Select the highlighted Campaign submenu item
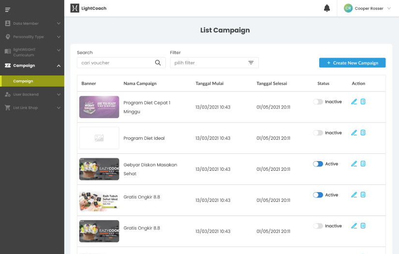The height and width of the screenshot is (254, 399). 32,81
